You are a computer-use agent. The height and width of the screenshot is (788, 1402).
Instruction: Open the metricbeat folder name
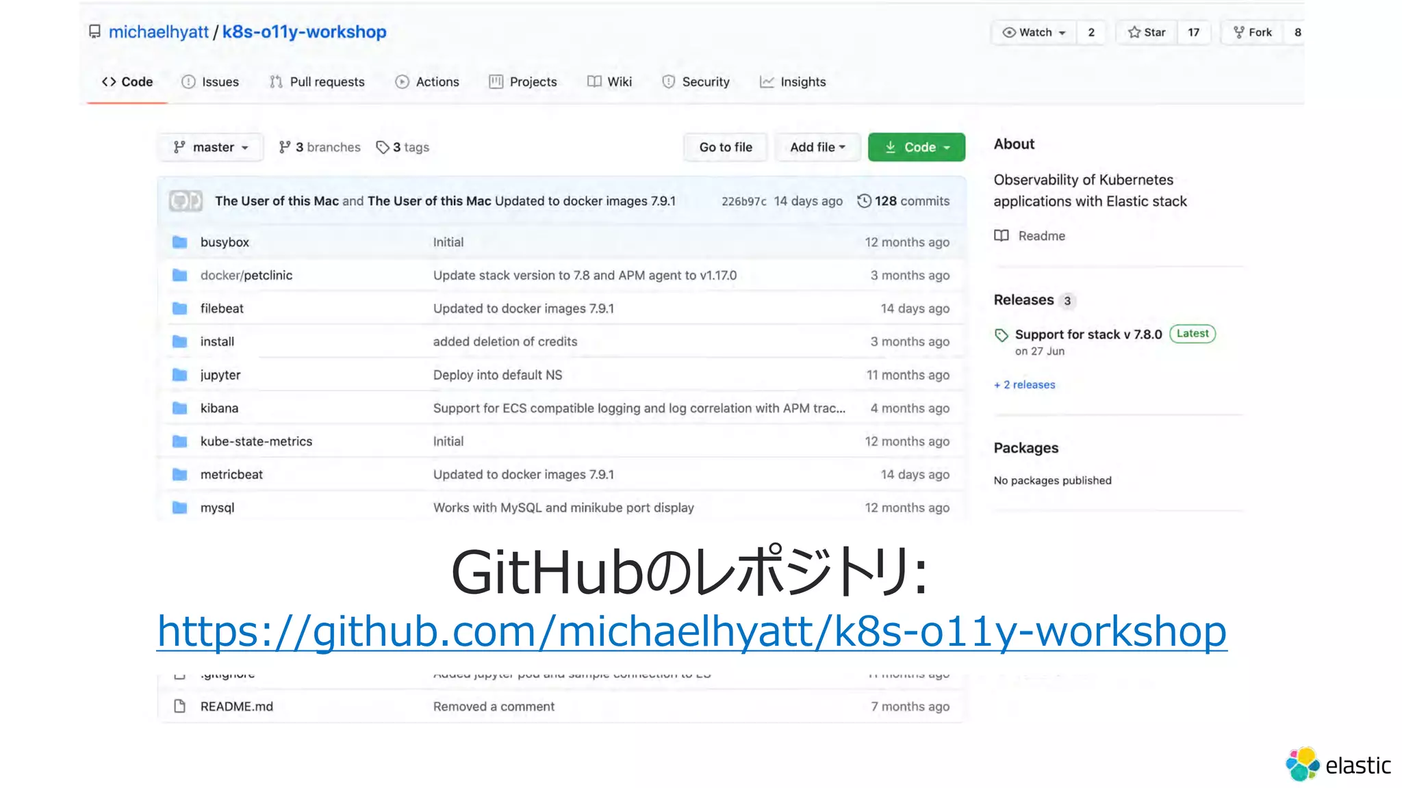(231, 474)
